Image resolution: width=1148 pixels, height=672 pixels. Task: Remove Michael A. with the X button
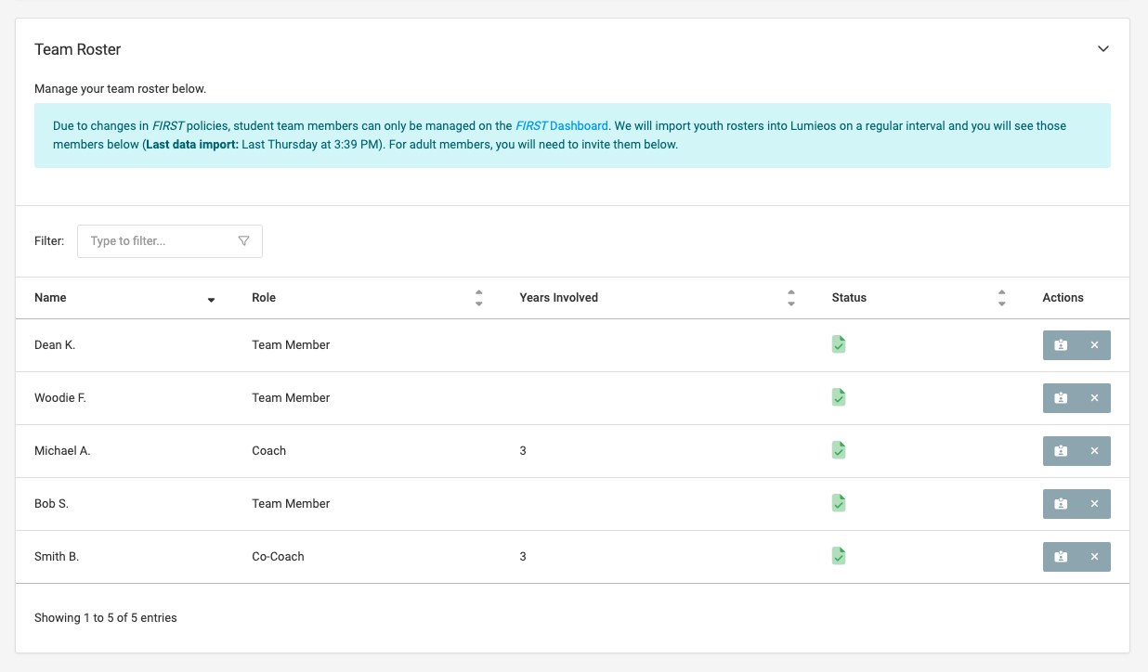tap(1094, 451)
